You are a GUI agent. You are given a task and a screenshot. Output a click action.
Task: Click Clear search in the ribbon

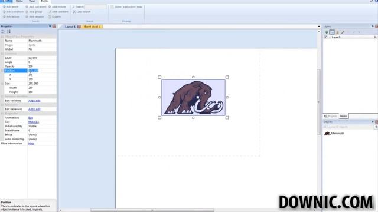pos(82,12)
